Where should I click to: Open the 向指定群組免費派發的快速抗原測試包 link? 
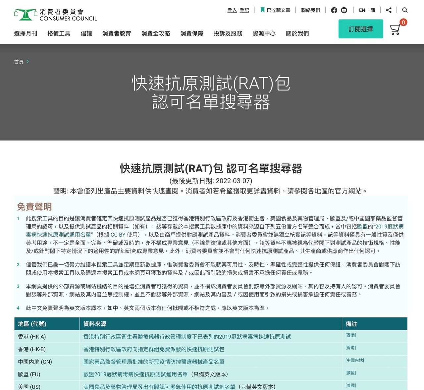154,349
